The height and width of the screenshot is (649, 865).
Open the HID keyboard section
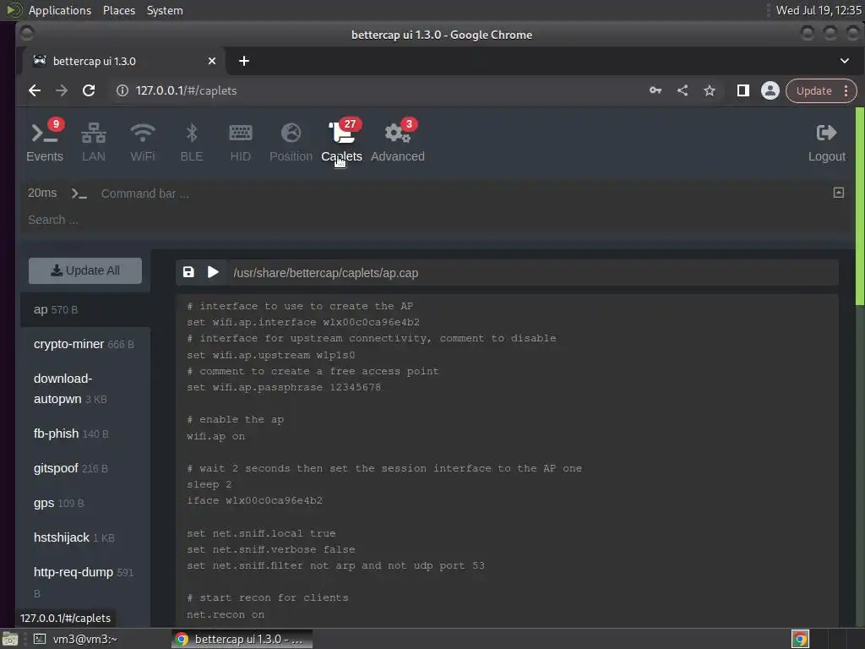[241, 141]
